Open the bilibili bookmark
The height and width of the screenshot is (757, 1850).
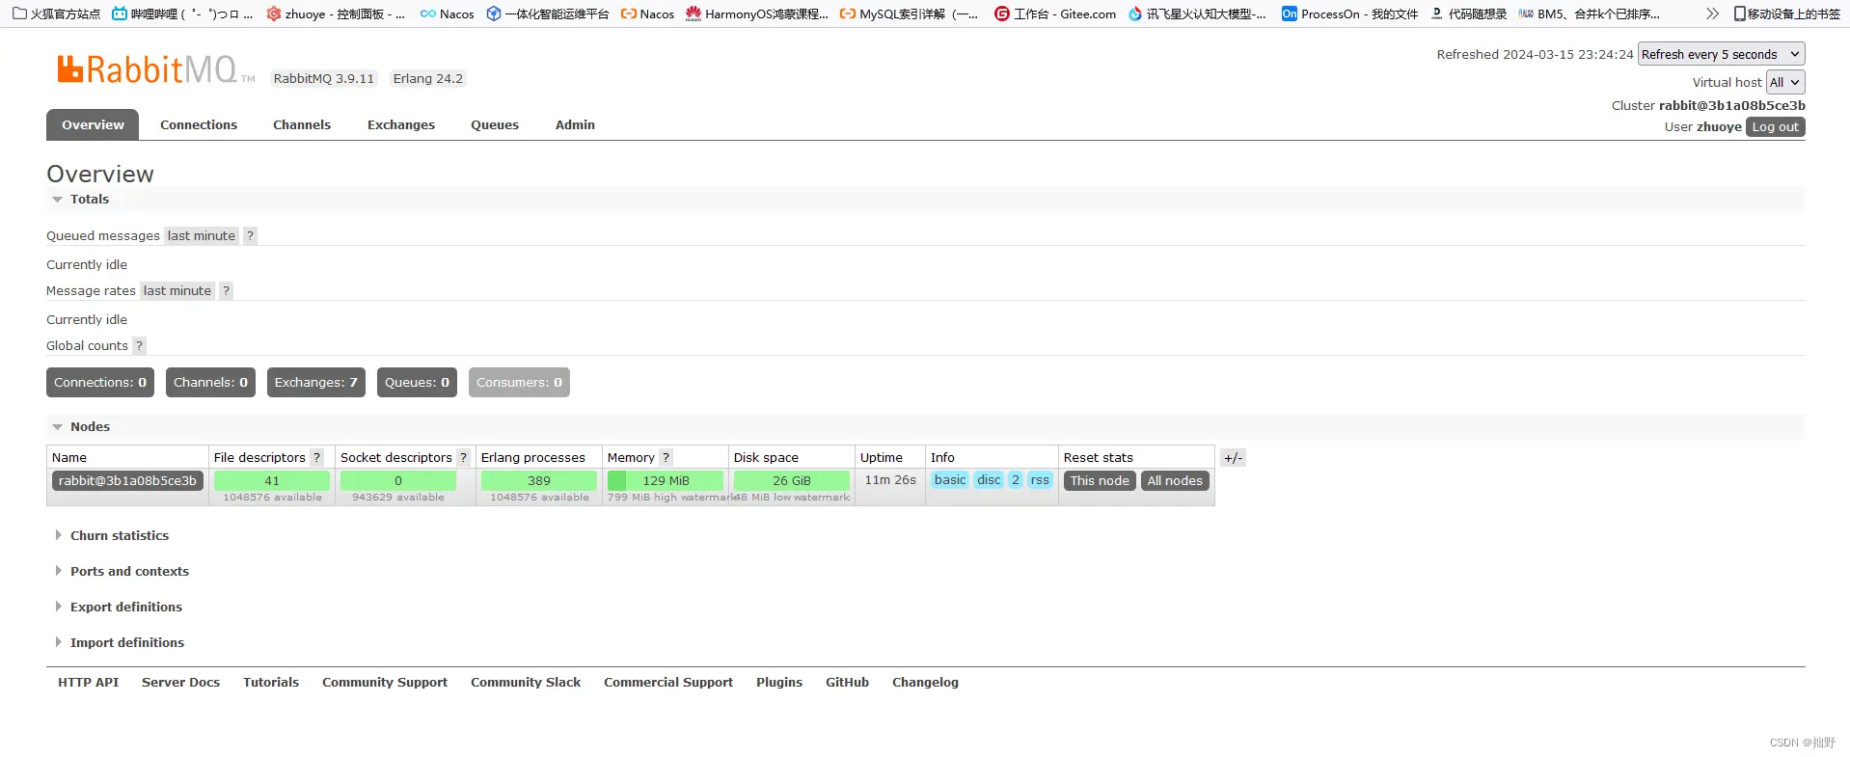(182, 14)
